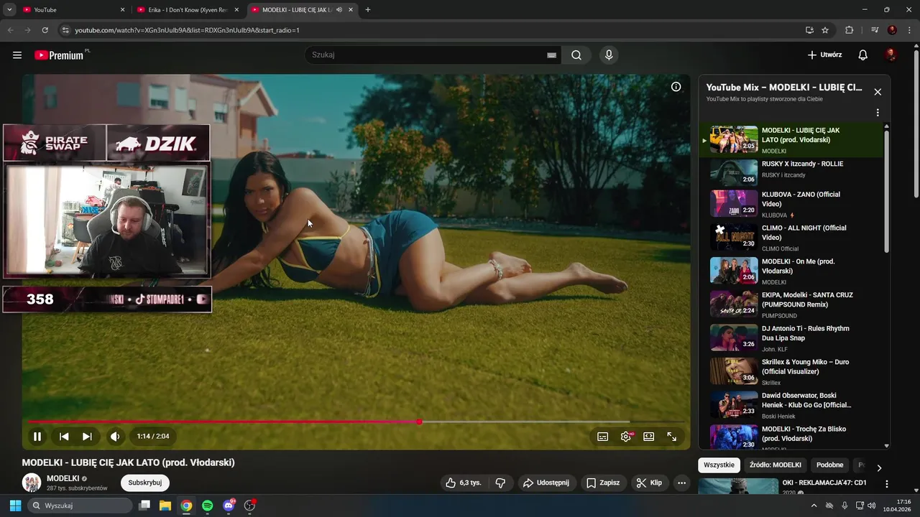This screenshot has width=920, height=517.
Task: Open the Windows Start menu
Action: [15, 506]
